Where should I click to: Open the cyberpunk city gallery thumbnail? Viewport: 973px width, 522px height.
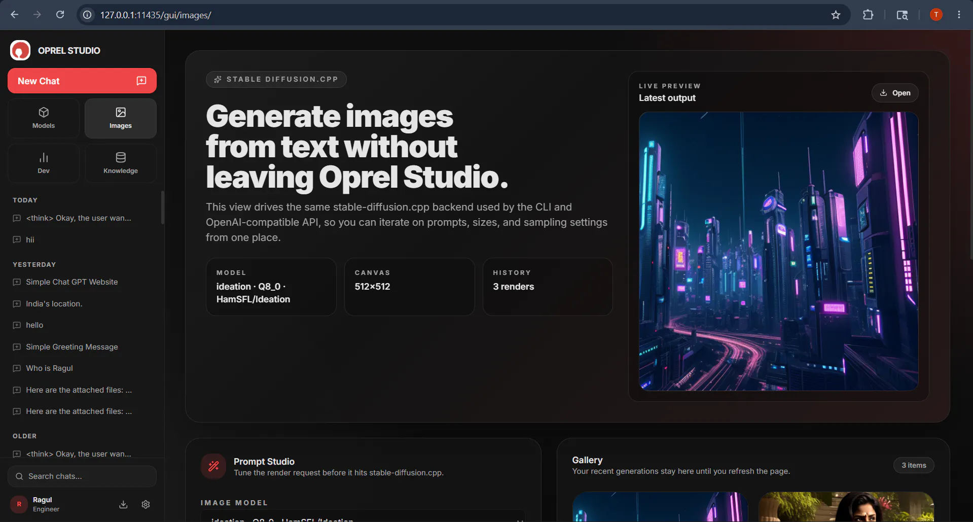(x=660, y=507)
